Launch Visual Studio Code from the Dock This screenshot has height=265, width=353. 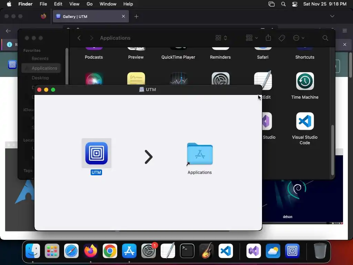[x=226, y=251]
